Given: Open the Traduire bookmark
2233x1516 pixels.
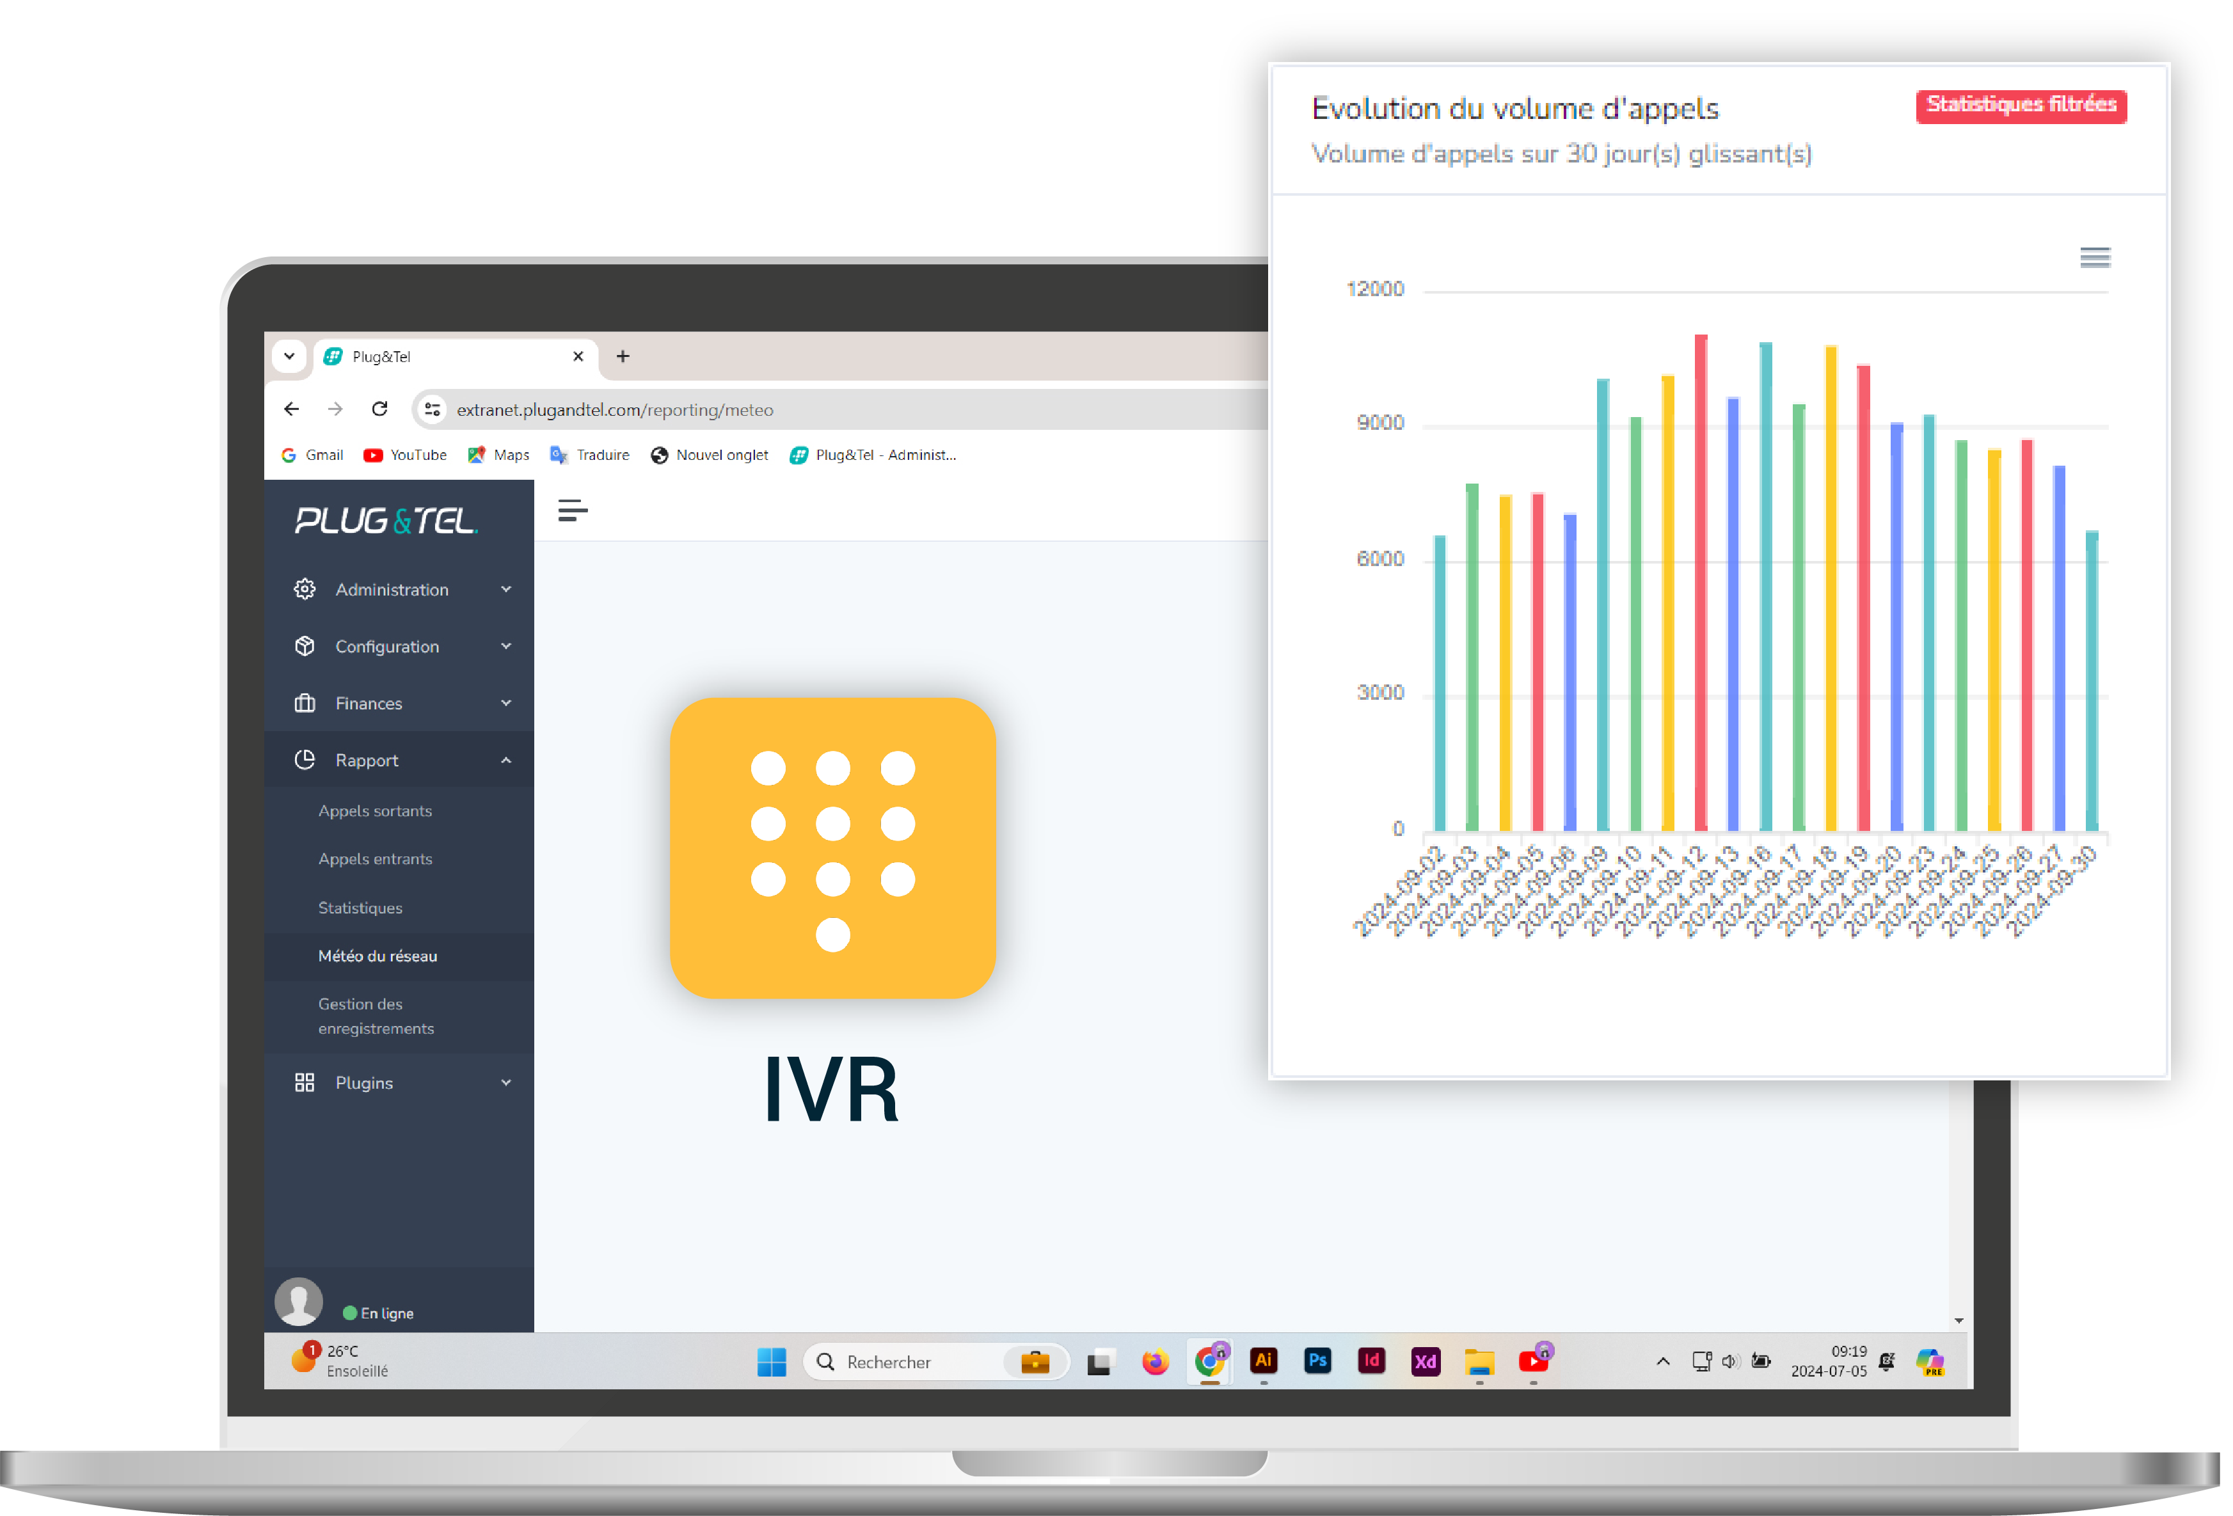Looking at the screenshot, I should 589,455.
